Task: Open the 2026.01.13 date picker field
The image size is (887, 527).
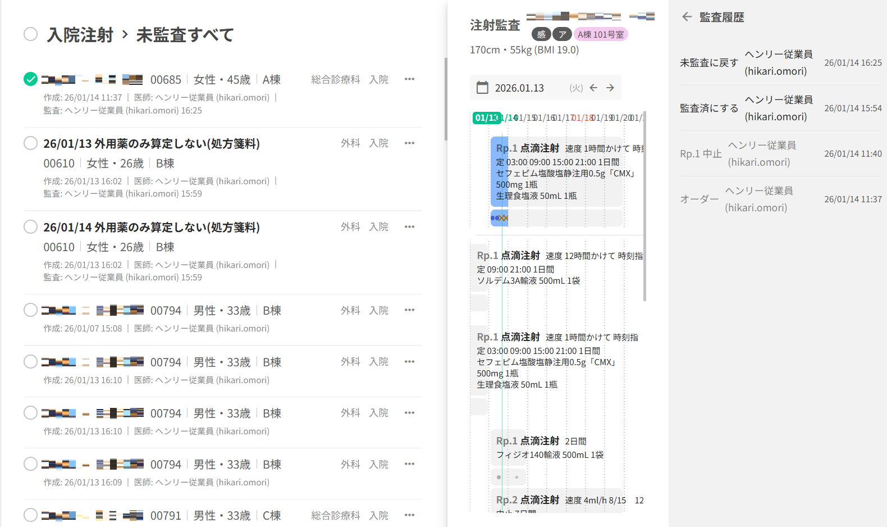Action: [x=546, y=88]
